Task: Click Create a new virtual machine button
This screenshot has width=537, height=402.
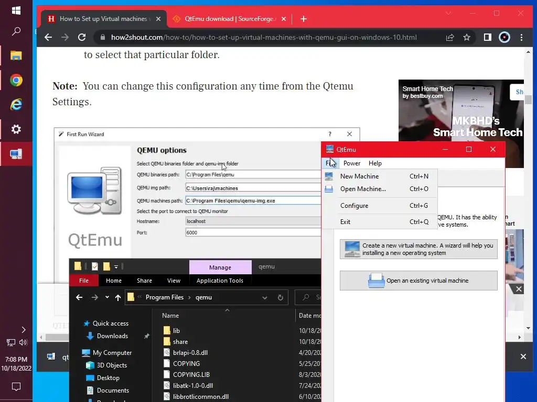Action: tap(418, 249)
